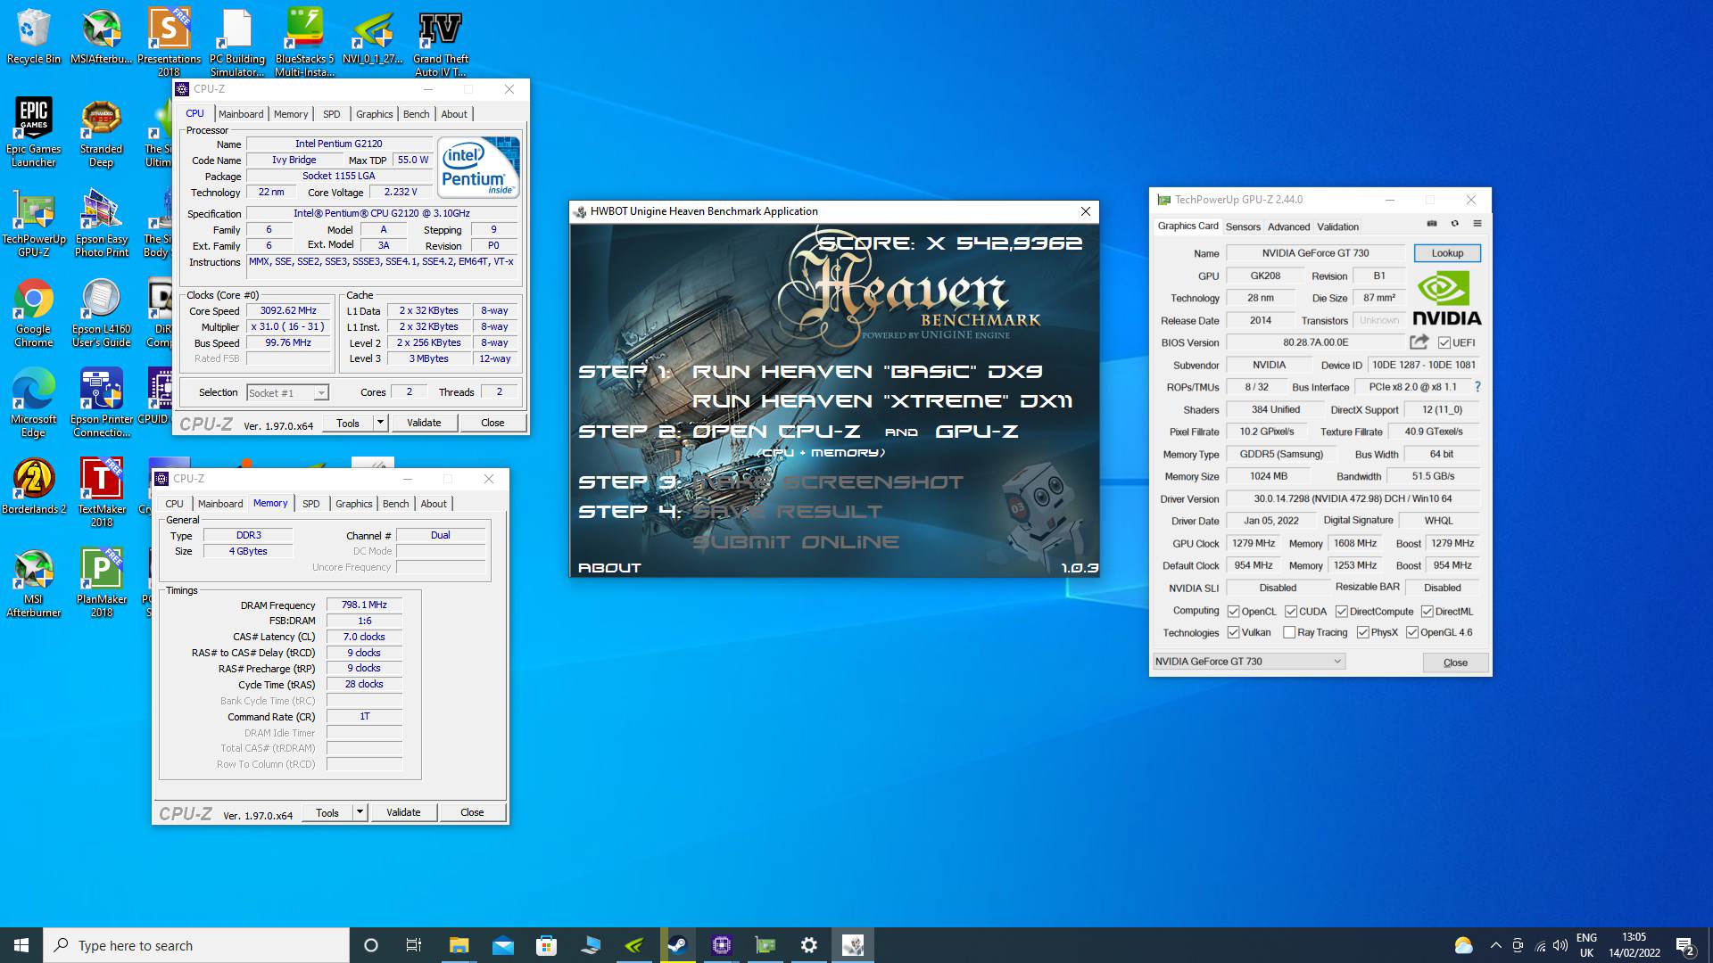Open the notification center in the taskbar
The height and width of the screenshot is (963, 1713).
coord(1684,945)
